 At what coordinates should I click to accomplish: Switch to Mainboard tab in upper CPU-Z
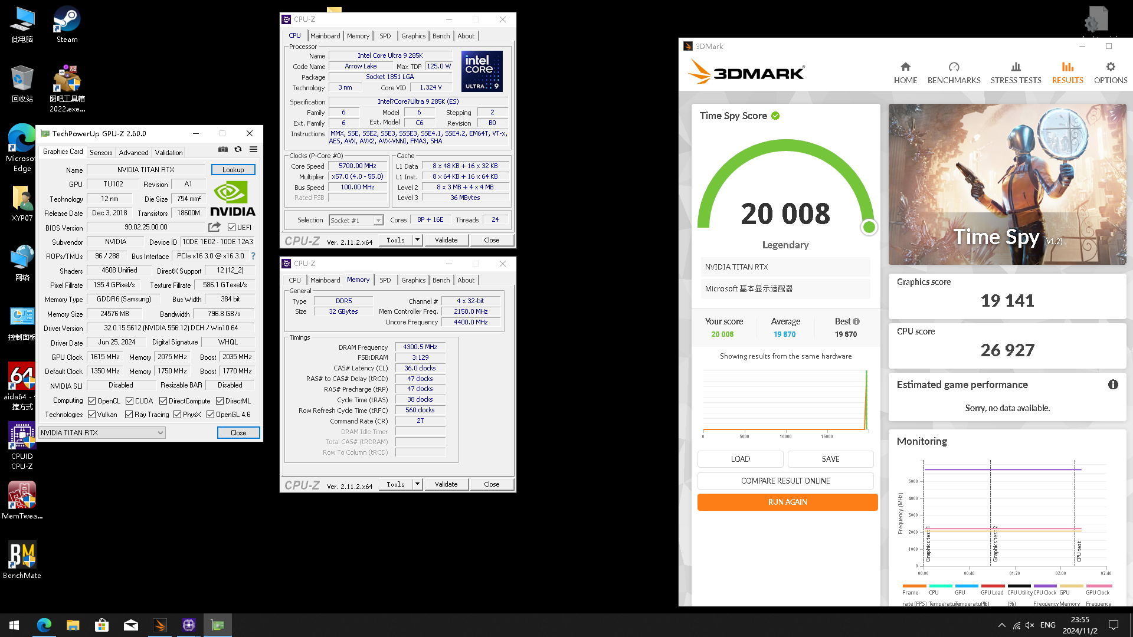pos(325,36)
